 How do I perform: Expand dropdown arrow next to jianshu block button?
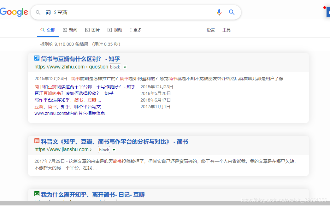tap(114, 150)
